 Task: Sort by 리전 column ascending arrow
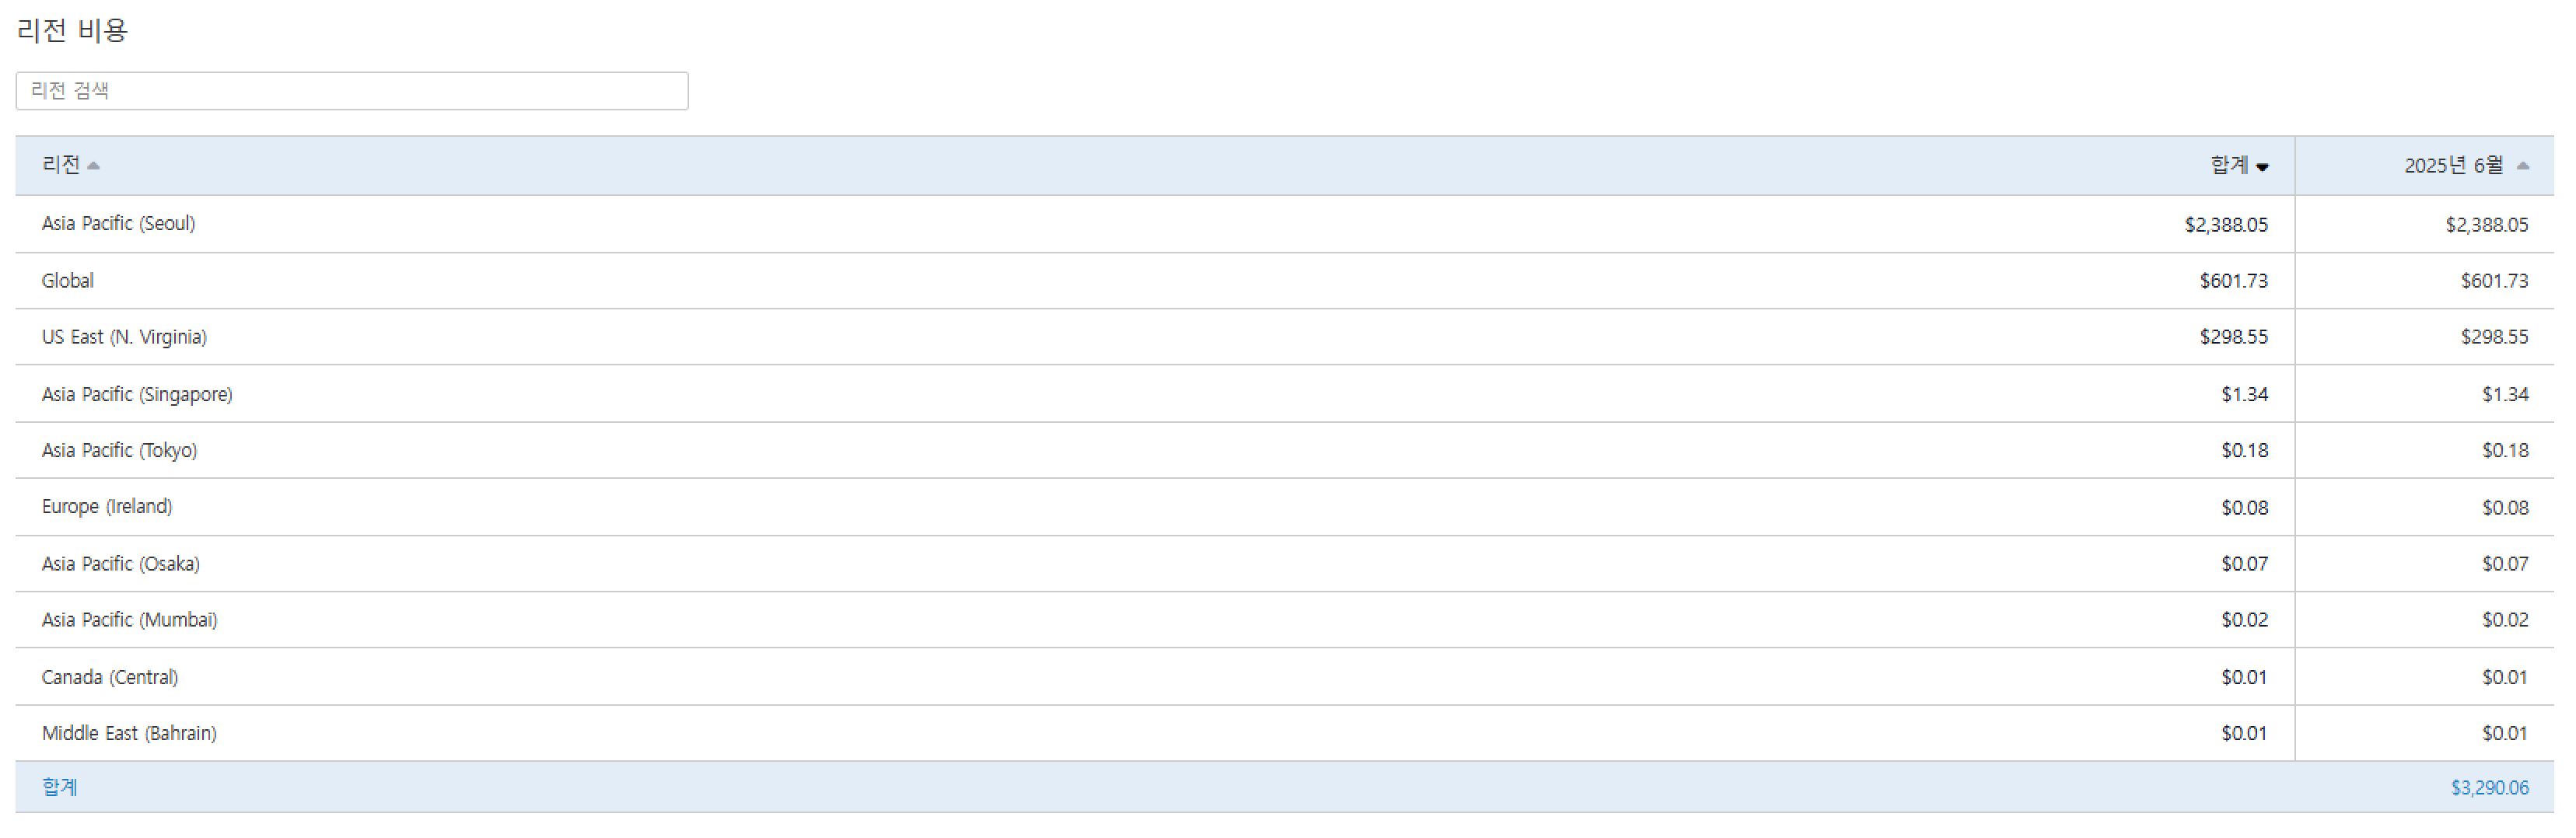click(93, 166)
